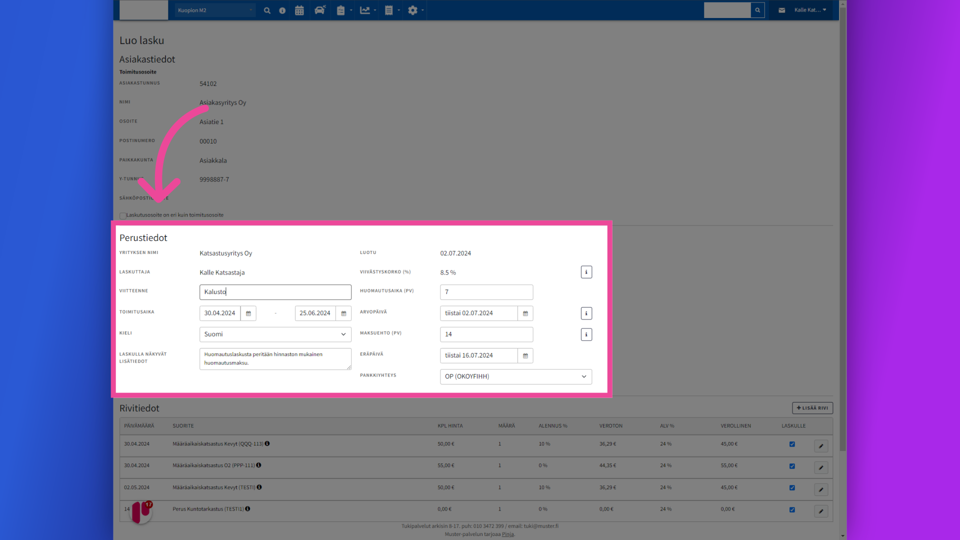The image size is (960, 540).
Task: Open the Kuopion M2 station selector
Action: (x=215, y=10)
